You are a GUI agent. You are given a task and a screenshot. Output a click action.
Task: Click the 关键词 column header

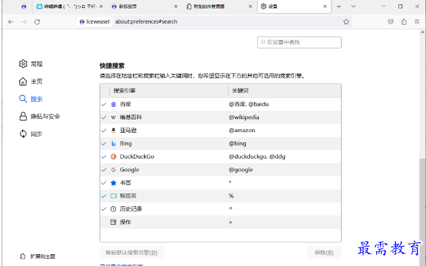(x=283, y=91)
